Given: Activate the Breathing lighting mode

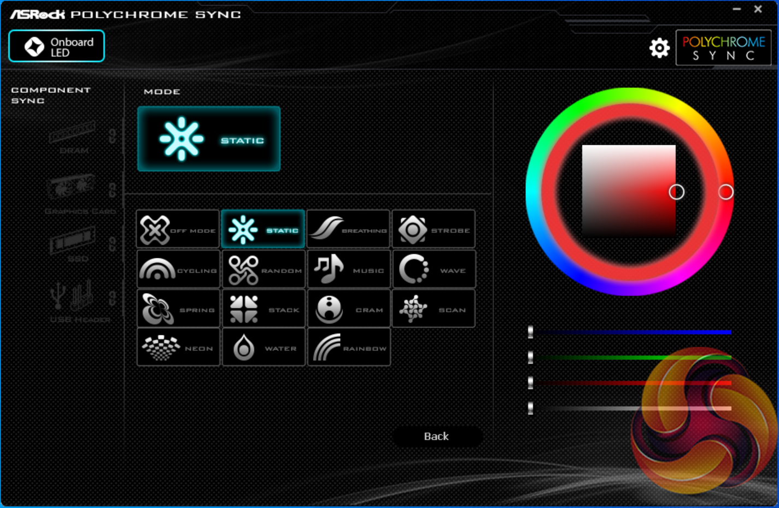Looking at the screenshot, I should click(x=348, y=229).
